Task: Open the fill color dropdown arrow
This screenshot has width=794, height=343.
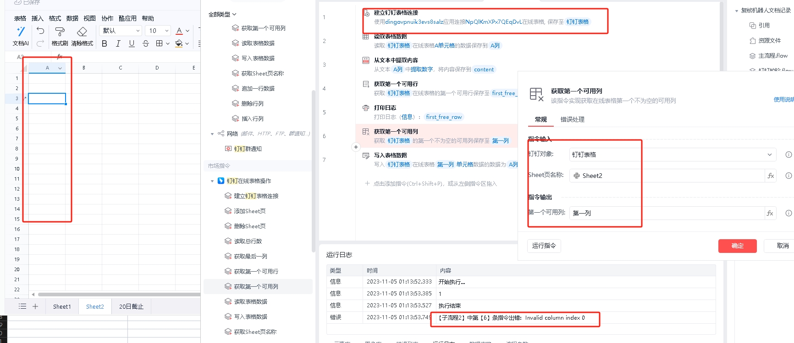Action: coord(187,43)
